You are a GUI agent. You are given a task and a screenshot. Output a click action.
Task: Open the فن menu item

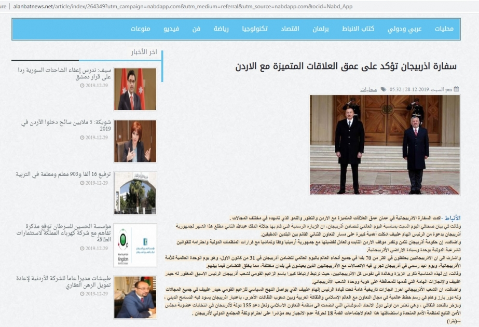[x=196, y=29]
